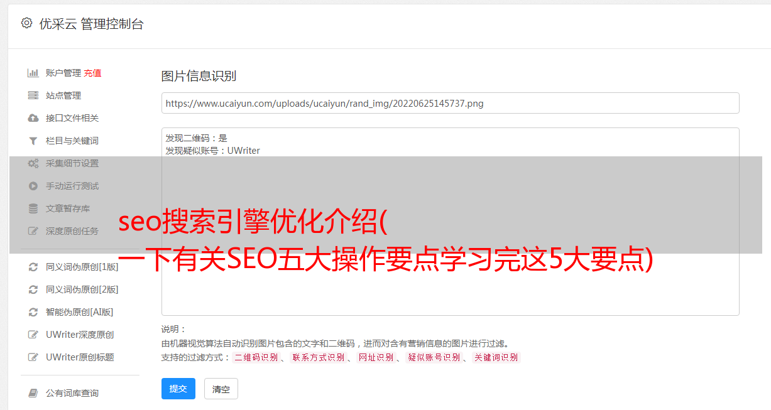Click the book icon for 公有词库查询
Image resolution: width=771 pixels, height=410 pixels.
tap(33, 393)
